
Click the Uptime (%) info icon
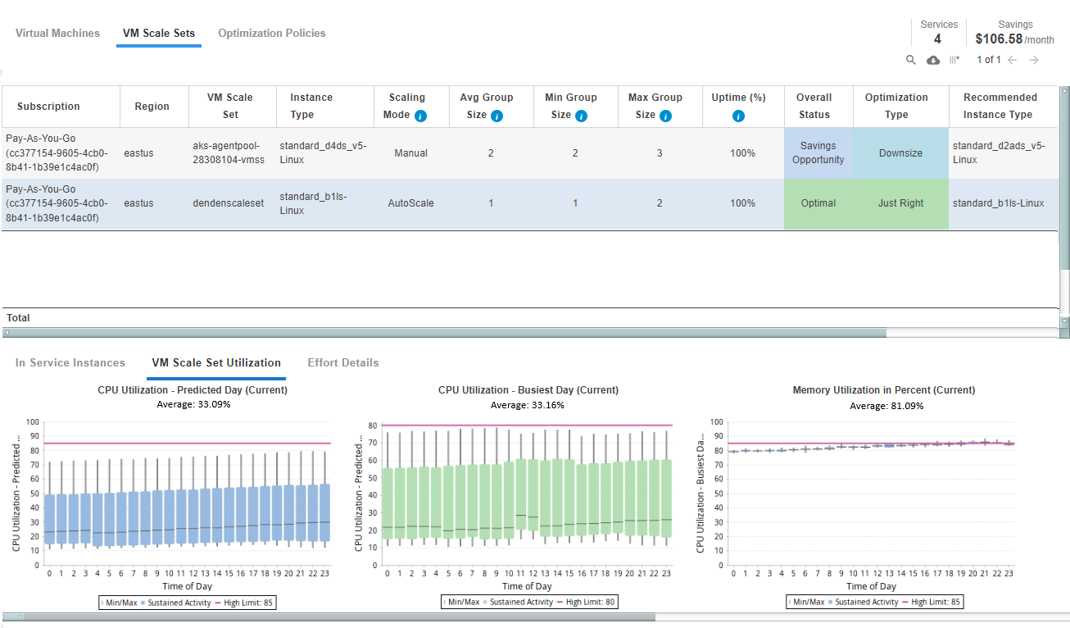[738, 116]
